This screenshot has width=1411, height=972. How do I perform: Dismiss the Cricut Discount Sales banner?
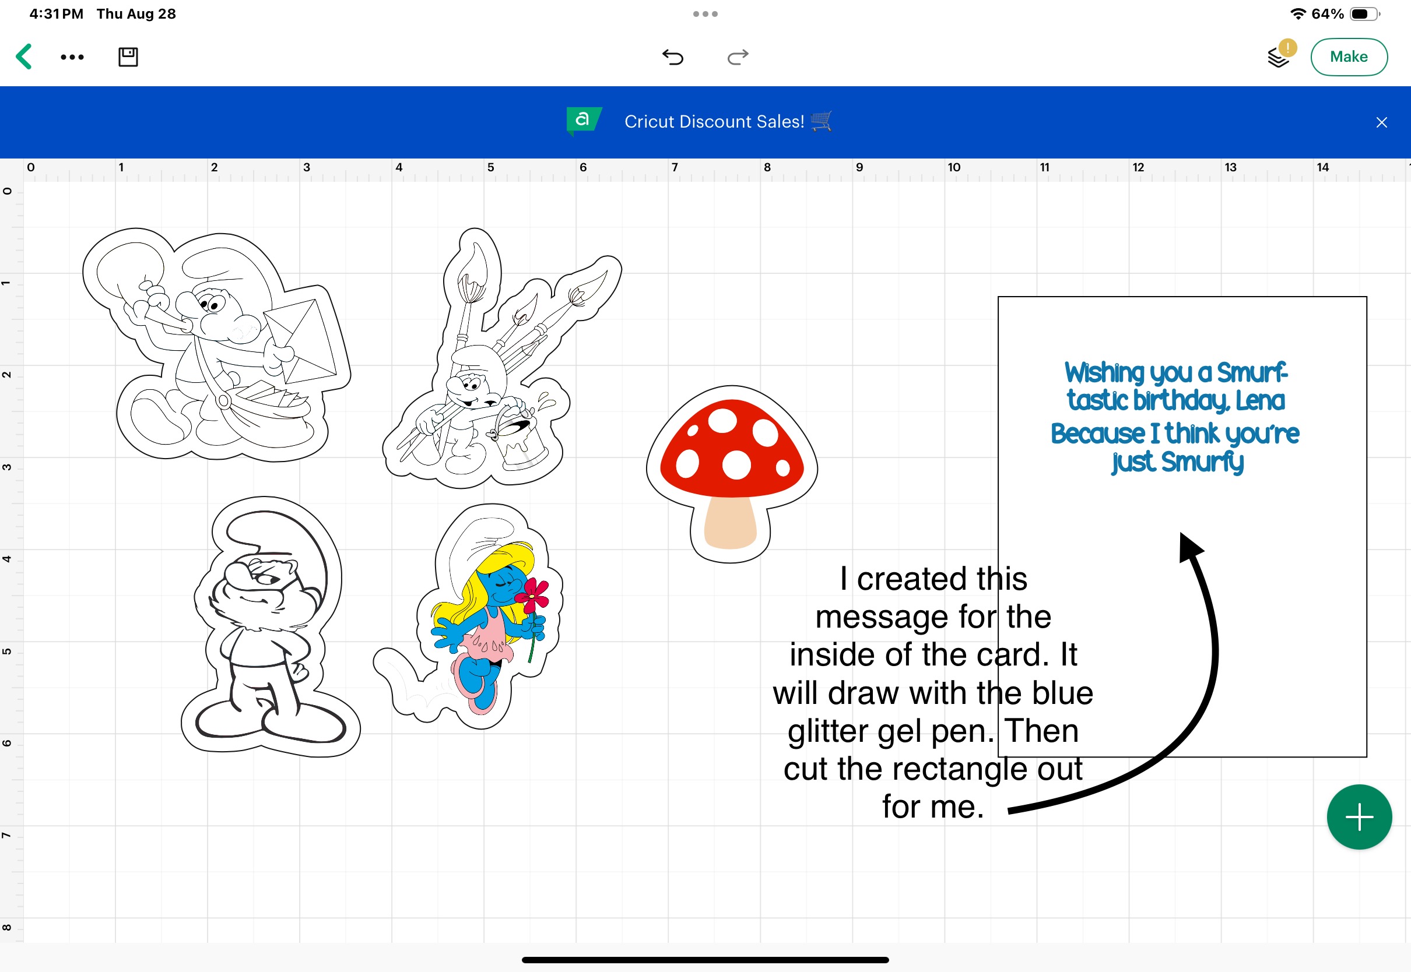[1381, 122]
